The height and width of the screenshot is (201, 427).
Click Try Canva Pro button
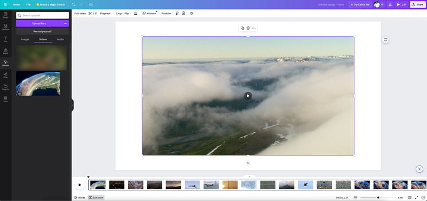coord(360,5)
